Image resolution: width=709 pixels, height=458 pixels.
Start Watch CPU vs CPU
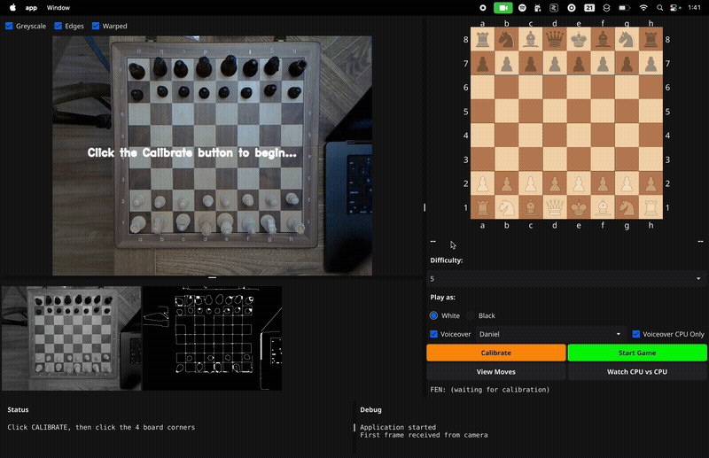637,372
